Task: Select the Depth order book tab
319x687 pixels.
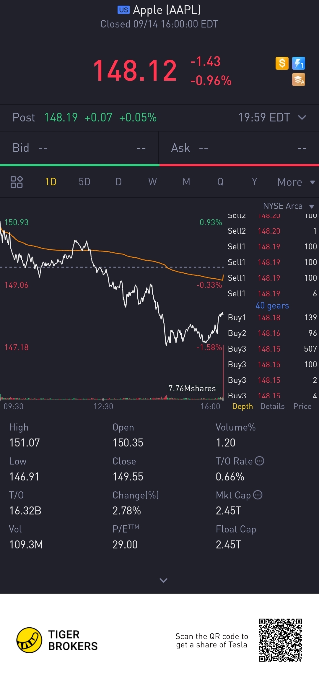Action: coord(242,407)
